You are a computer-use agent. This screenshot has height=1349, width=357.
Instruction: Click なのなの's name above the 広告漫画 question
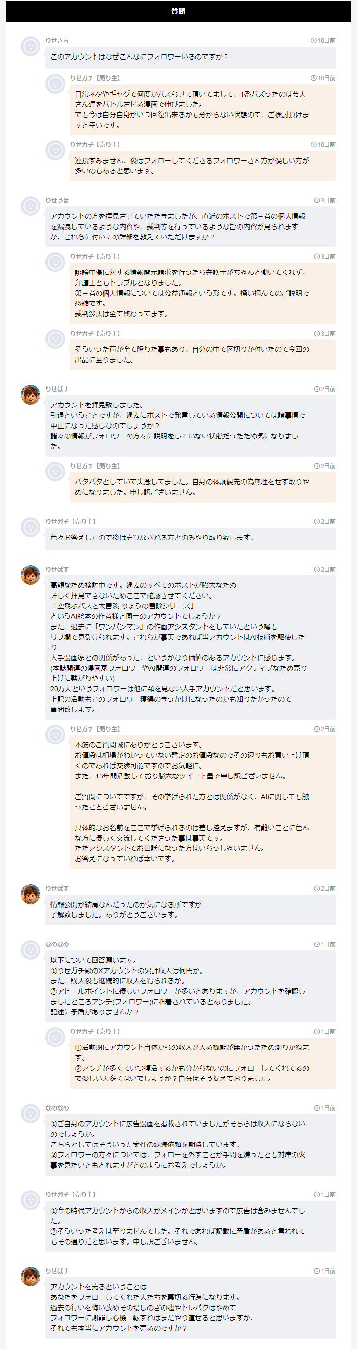click(x=57, y=1108)
